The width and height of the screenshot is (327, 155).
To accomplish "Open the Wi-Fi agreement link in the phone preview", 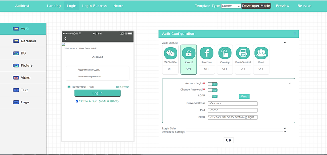I will pos(108,101).
